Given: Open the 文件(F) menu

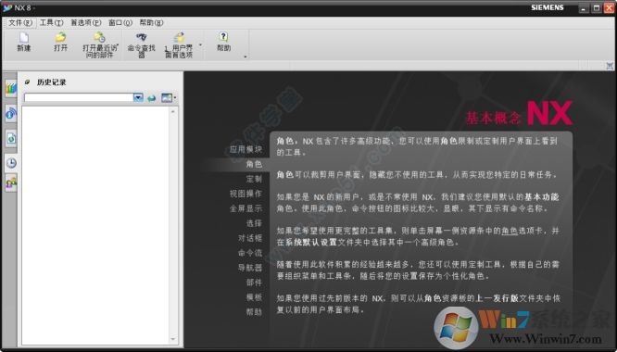Looking at the screenshot, I should [x=20, y=22].
